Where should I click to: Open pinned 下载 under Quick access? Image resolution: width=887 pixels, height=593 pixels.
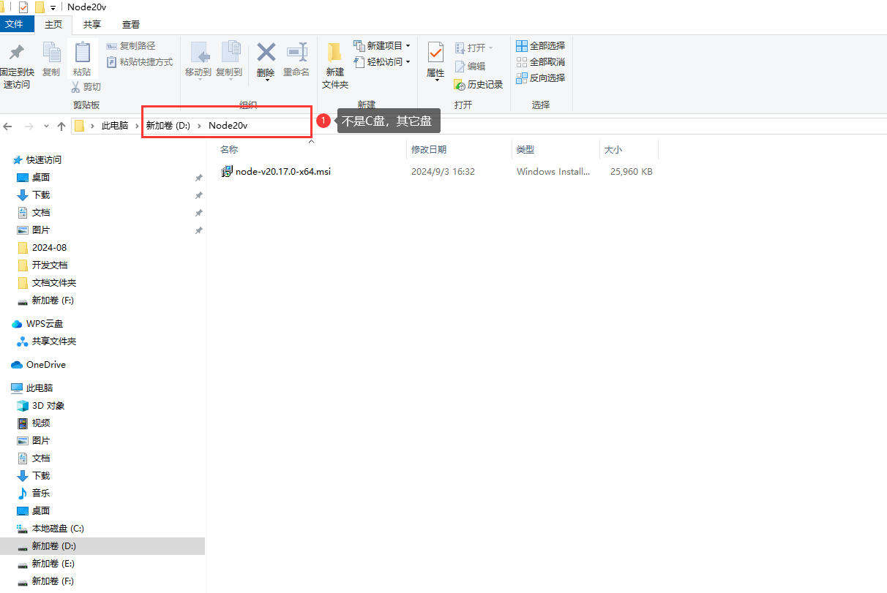point(41,195)
